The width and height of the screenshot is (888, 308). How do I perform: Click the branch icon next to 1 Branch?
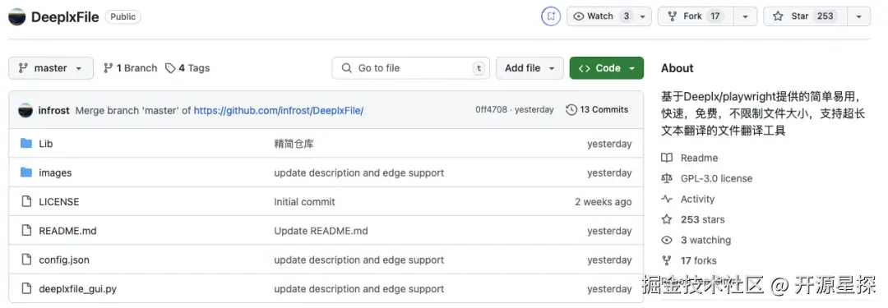pyautogui.click(x=108, y=68)
